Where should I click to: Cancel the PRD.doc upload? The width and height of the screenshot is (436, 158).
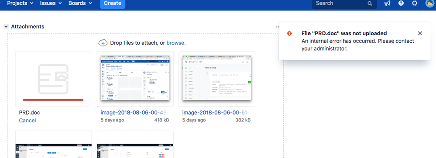point(27,121)
